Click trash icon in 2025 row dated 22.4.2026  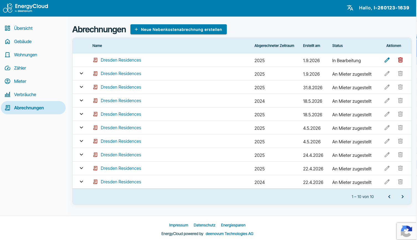[400, 168]
